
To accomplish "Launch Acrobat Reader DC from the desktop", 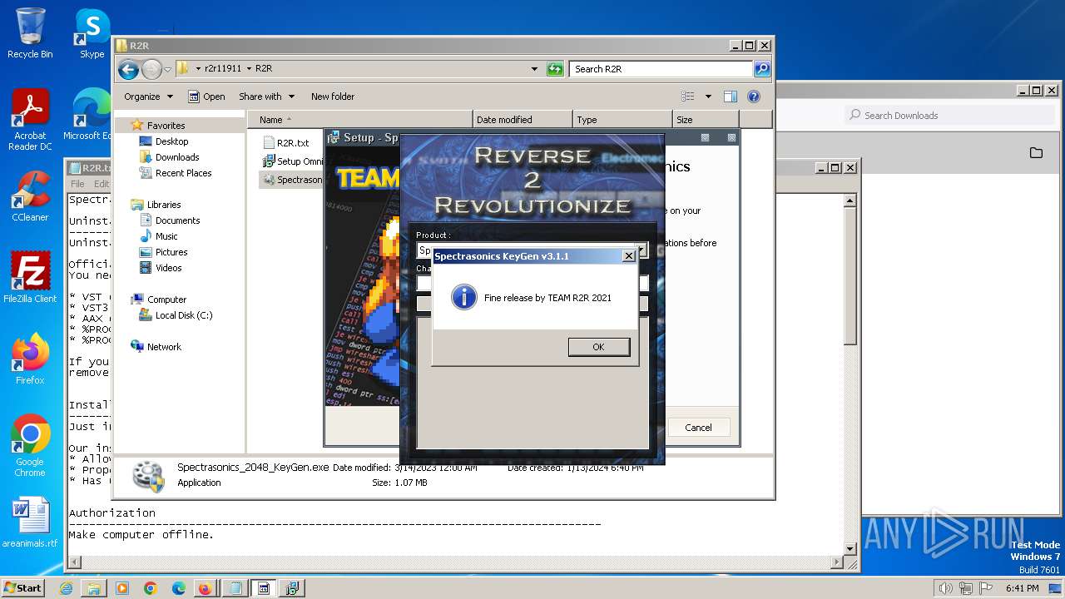I will 30,120.
